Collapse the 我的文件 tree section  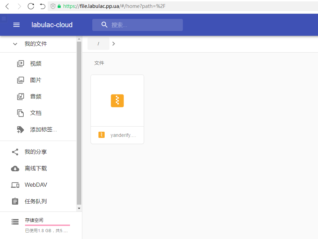pos(15,44)
